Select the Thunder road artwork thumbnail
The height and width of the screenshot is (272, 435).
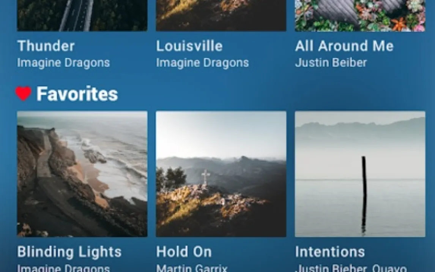(82, 16)
